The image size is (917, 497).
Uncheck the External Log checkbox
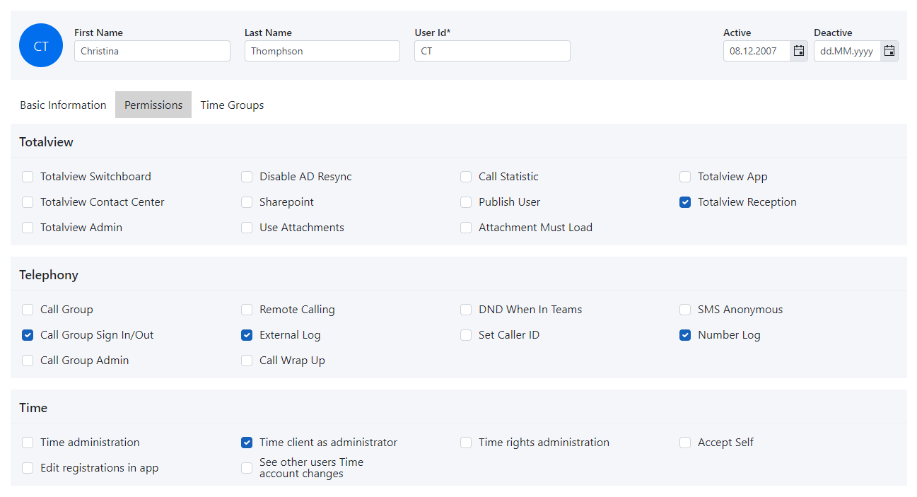(x=247, y=335)
